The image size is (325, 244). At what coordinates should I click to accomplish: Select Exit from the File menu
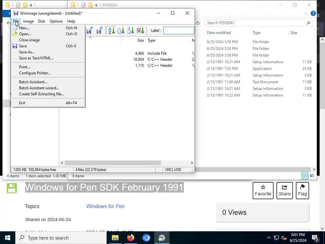[48, 103]
